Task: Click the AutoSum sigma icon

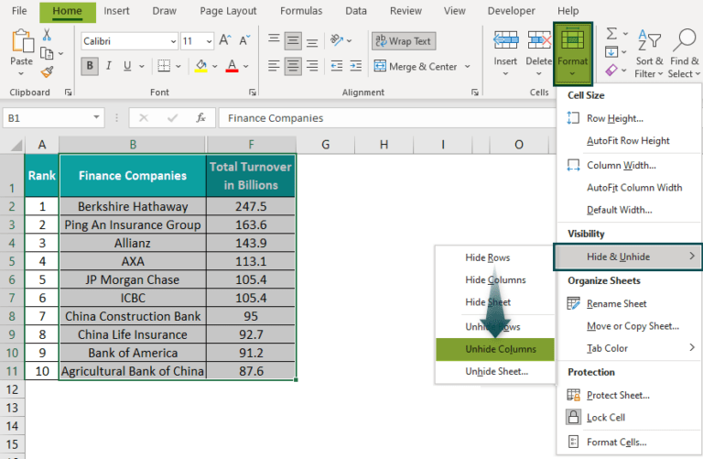Action: pos(611,34)
